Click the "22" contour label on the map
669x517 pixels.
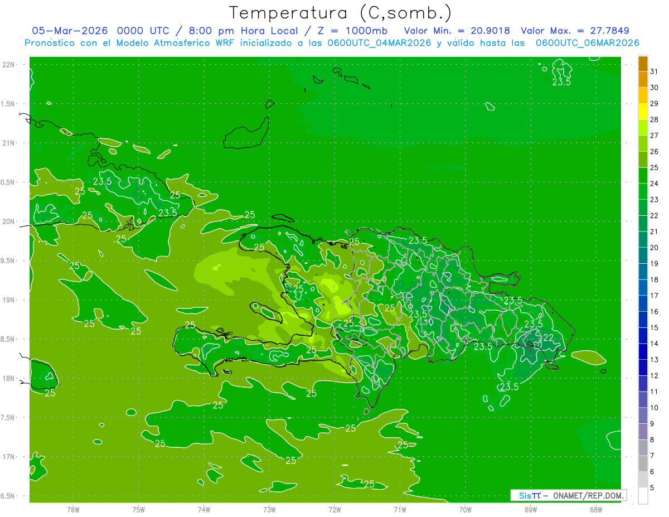point(548,337)
